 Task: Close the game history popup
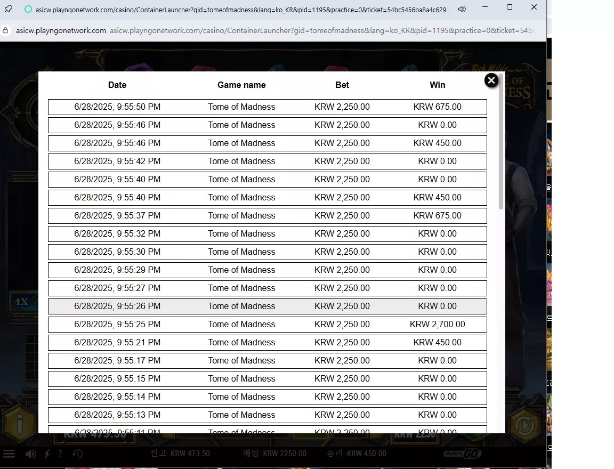pos(491,80)
